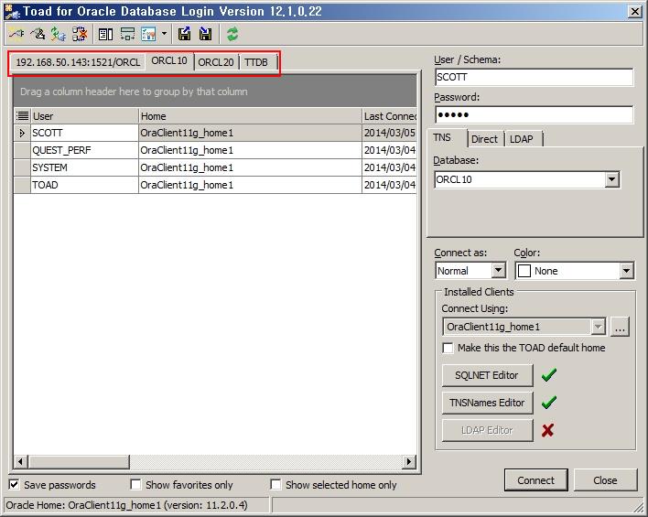
Task: Check Make this the TOAD default home
Action: coord(448,348)
